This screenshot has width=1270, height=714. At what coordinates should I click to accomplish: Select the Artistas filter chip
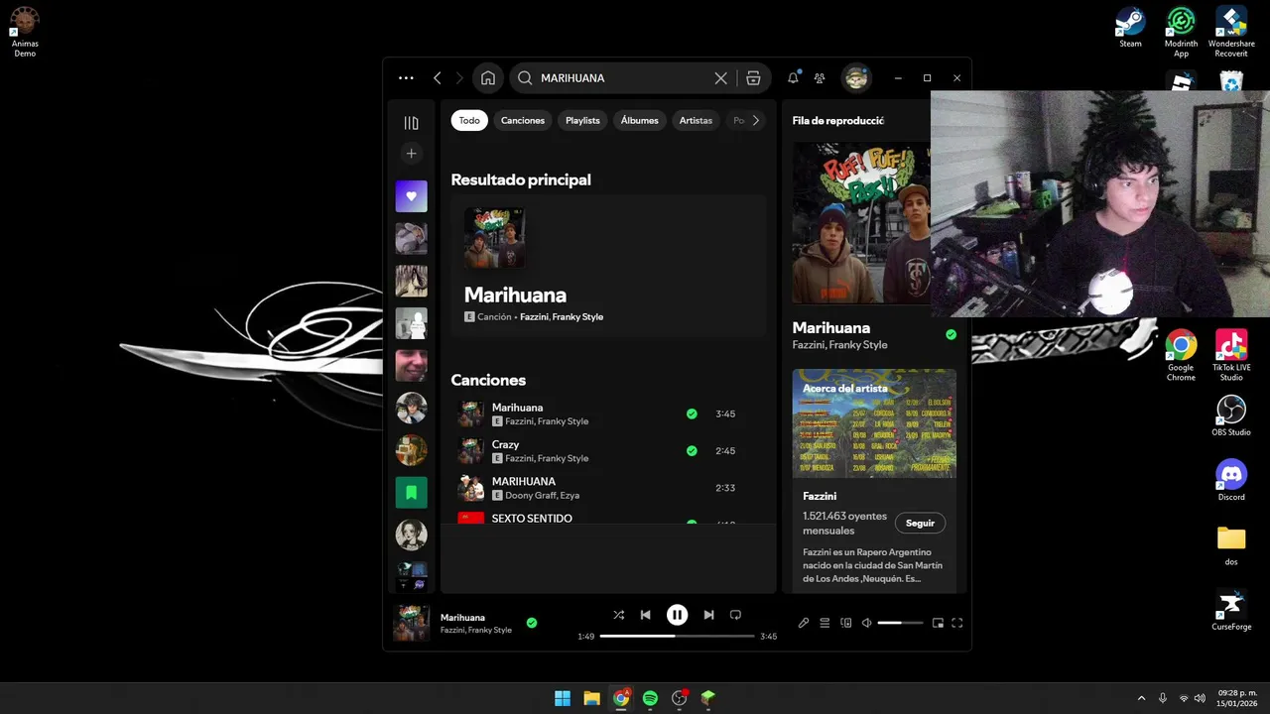click(x=696, y=120)
